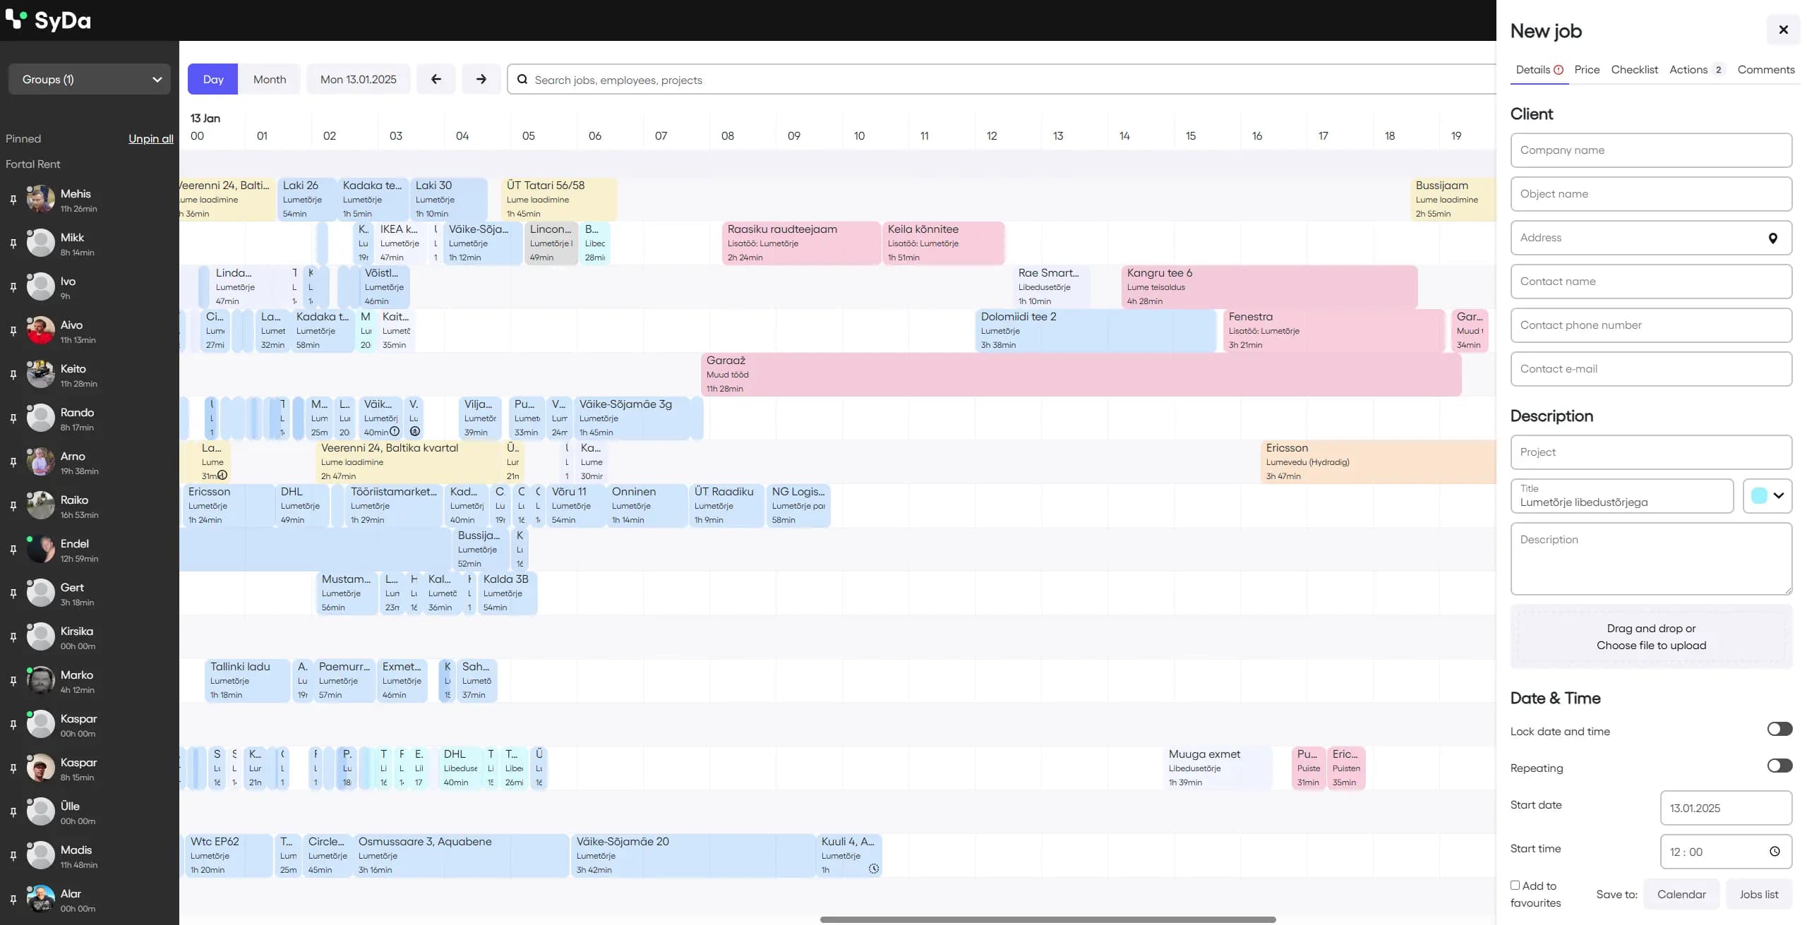The image size is (1807, 925).
Task: Switch to the Comments tab
Action: tap(1766, 70)
